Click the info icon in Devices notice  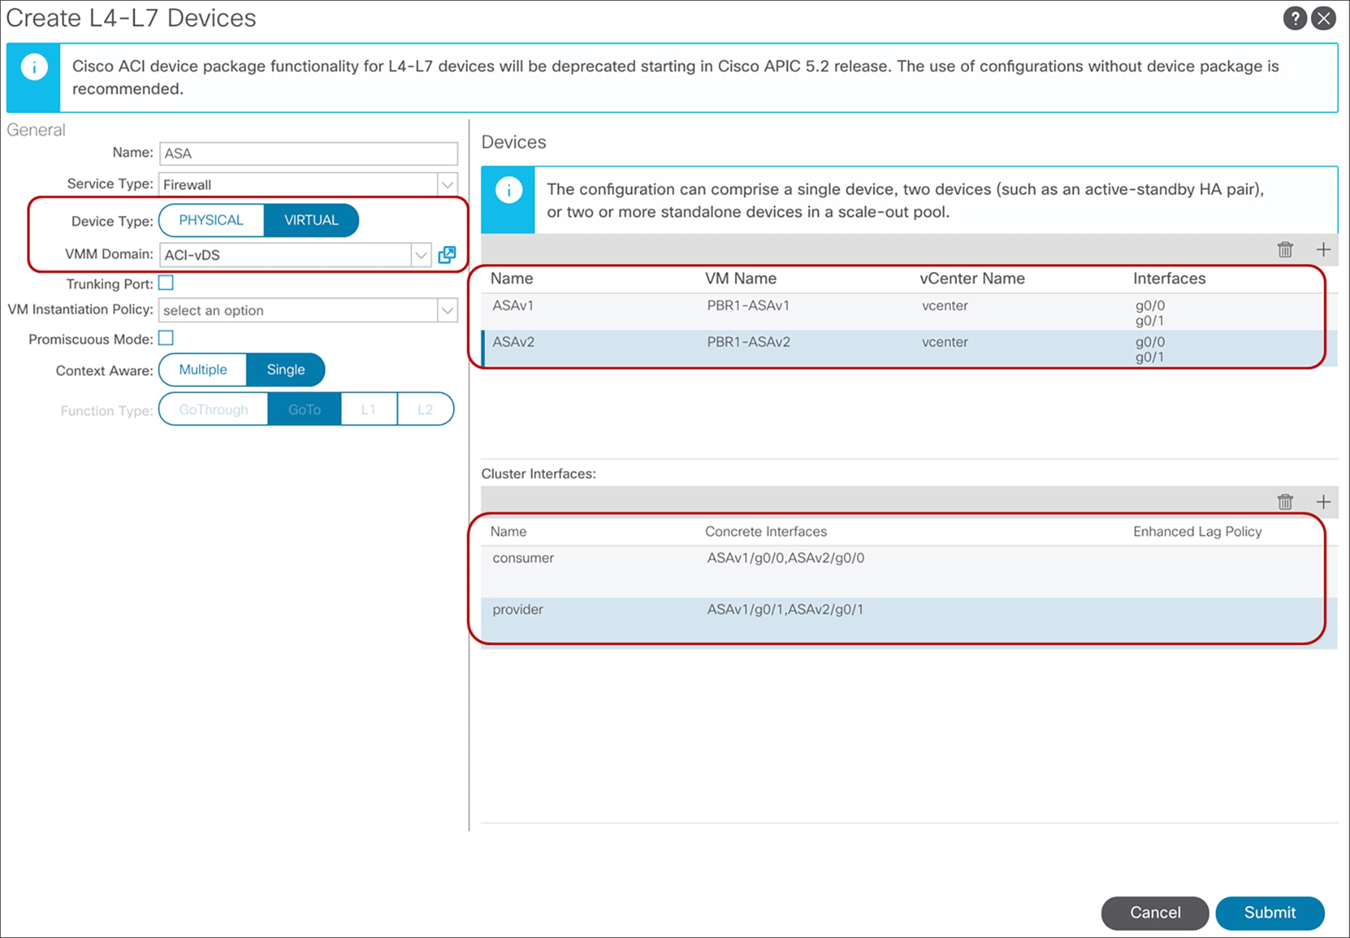(x=509, y=190)
